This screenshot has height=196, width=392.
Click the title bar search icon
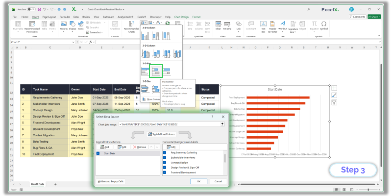pos(309,9)
